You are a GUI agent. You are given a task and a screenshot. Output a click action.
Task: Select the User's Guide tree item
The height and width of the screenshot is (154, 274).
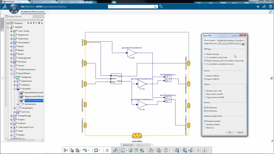24,31
